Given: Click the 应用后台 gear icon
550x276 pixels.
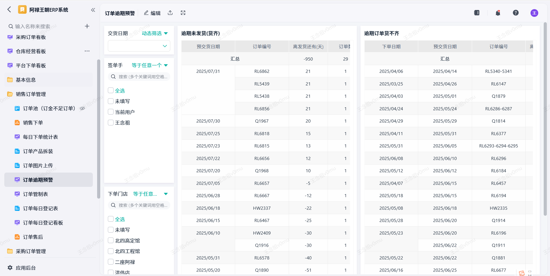Looking at the screenshot, I should click(10, 268).
